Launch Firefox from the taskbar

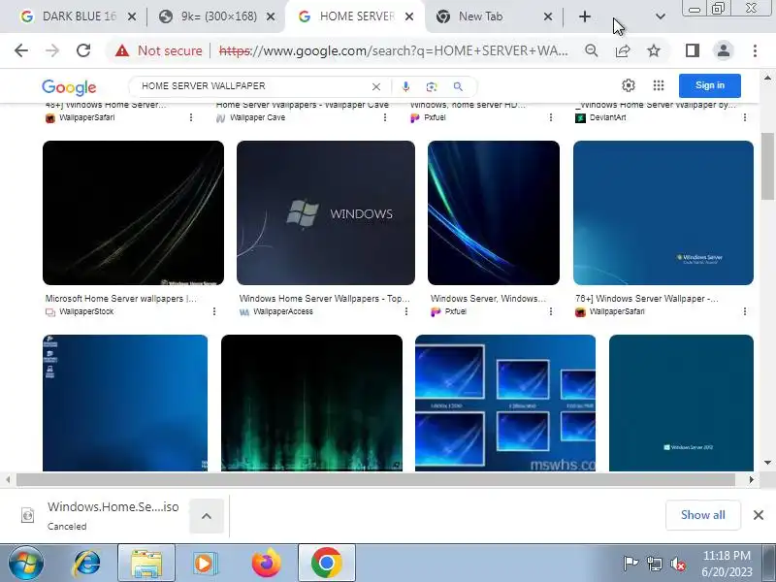[x=266, y=563]
